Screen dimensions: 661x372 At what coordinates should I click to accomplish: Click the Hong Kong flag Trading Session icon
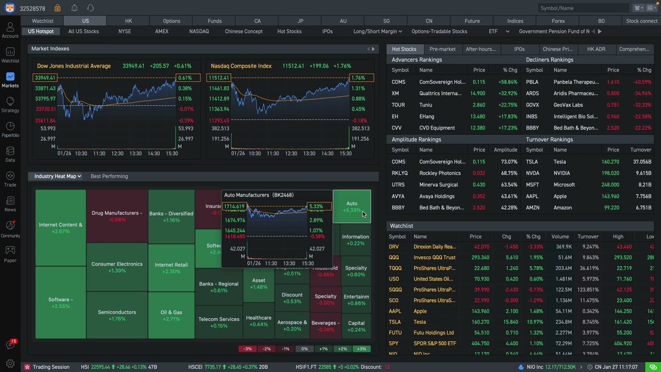tap(27, 367)
